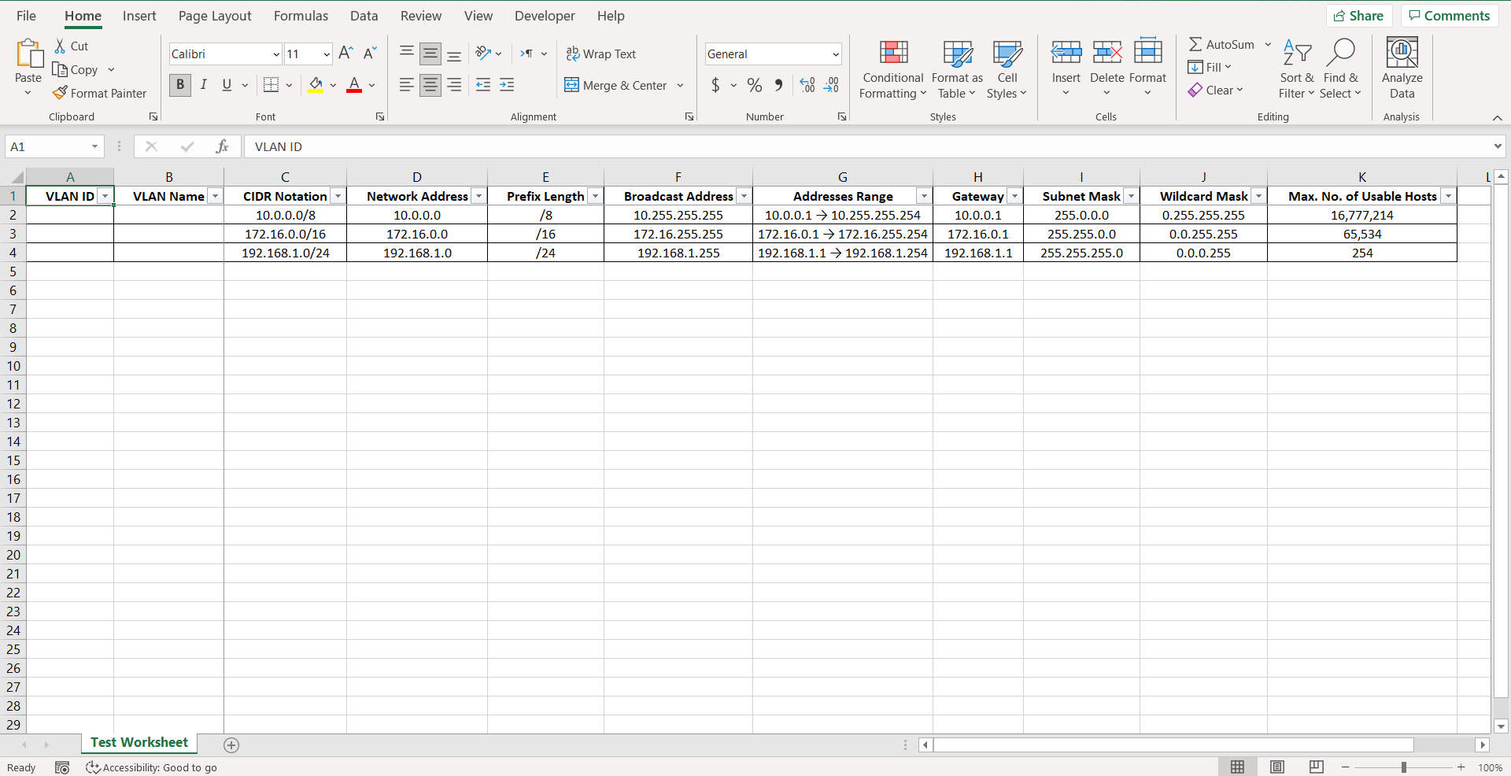Click the Paste clipboard icon
This screenshot has width=1511, height=776.
pyautogui.click(x=29, y=53)
